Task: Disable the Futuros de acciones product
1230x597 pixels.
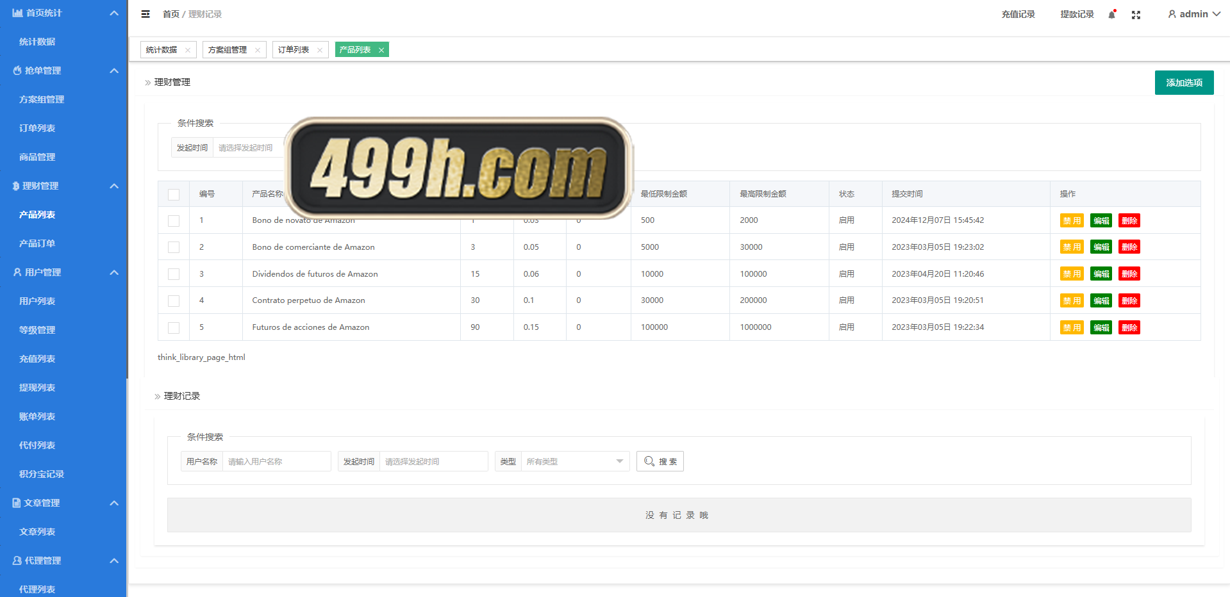Action: 1072,327
